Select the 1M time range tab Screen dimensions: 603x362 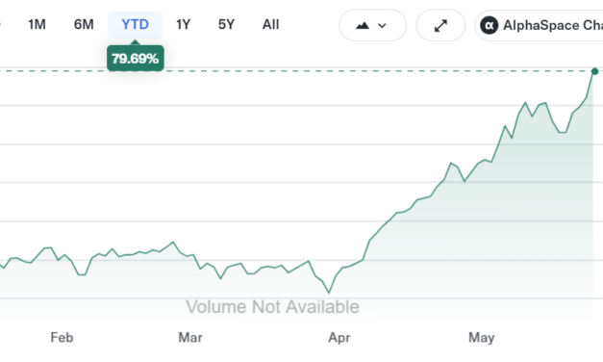click(37, 25)
